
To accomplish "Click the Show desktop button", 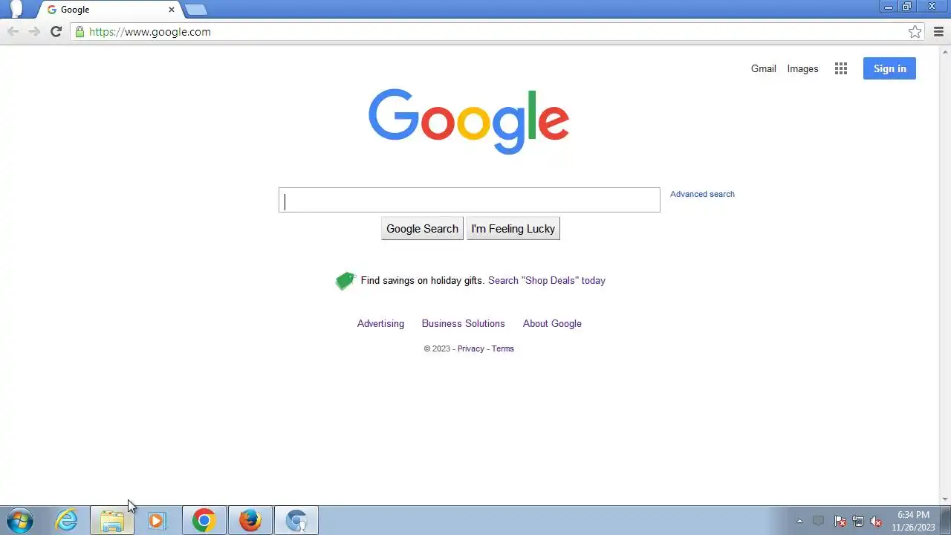I will coord(946,521).
